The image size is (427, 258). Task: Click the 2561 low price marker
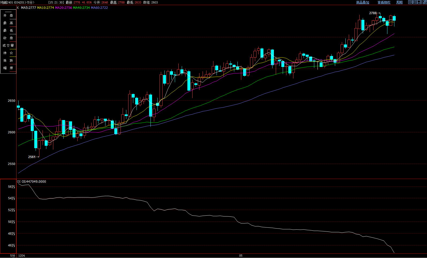(x=32, y=157)
